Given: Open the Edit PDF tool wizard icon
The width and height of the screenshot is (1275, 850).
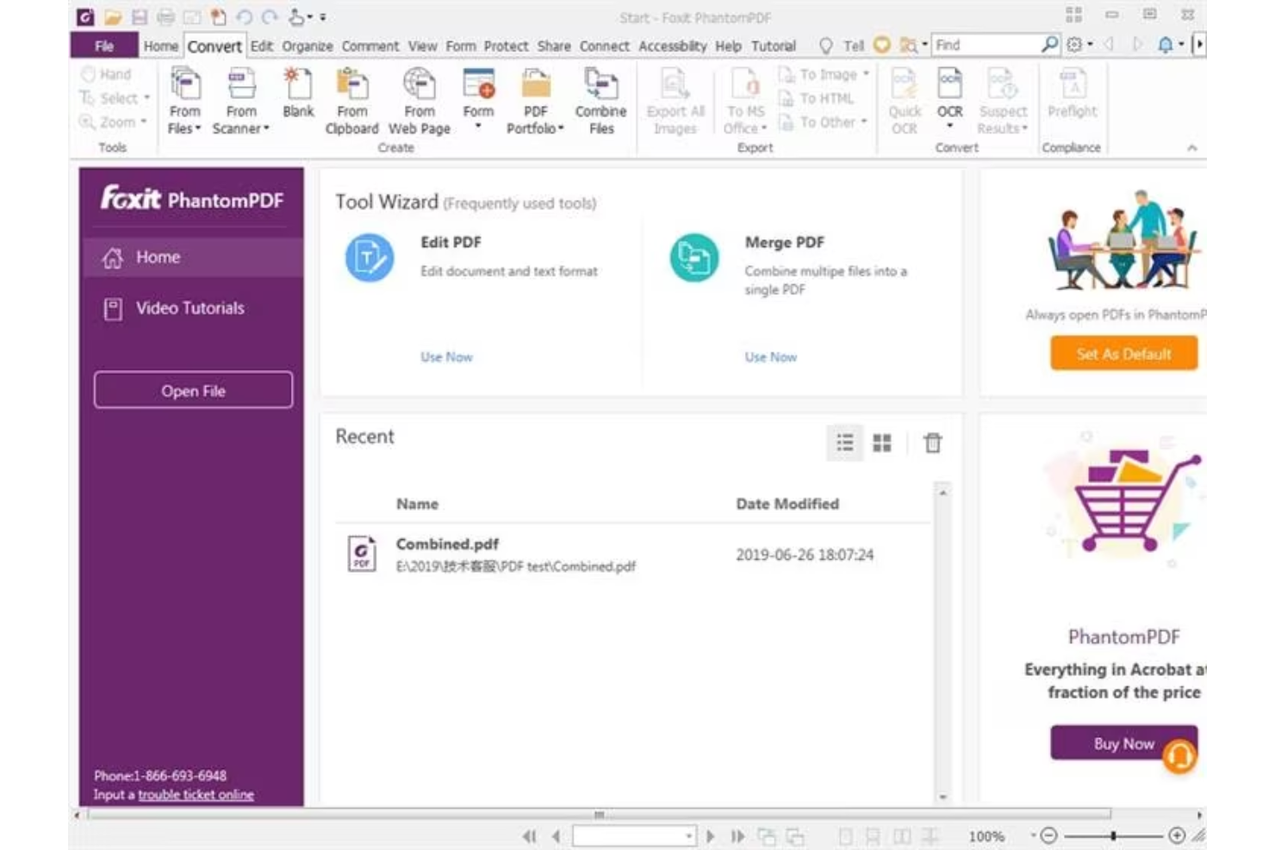Looking at the screenshot, I should pyautogui.click(x=369, y=255).
